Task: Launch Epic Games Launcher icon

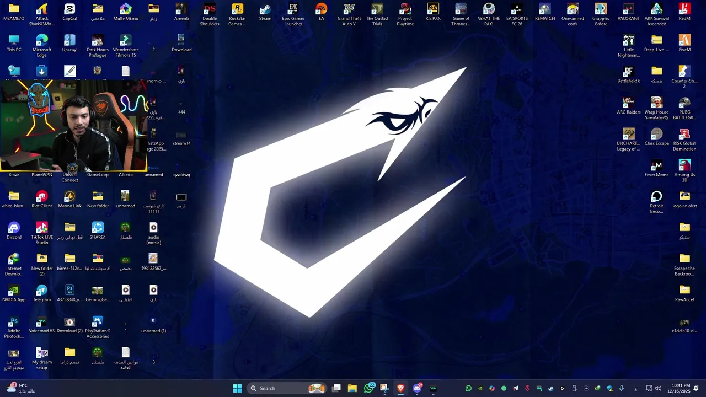Action: (293, 14)
